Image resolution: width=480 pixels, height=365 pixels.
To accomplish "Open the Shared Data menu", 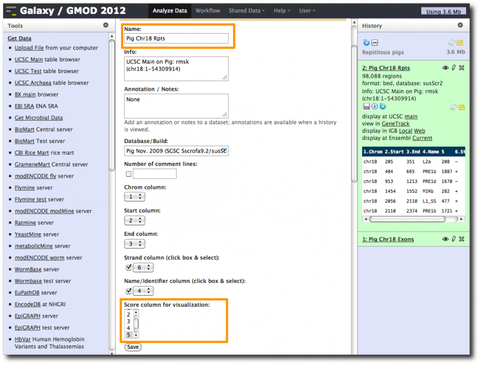I will 246,11.
